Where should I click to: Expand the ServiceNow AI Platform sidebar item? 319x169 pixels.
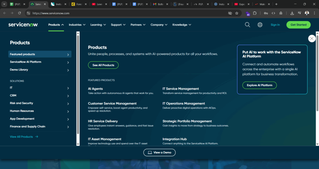coord(40,62)
